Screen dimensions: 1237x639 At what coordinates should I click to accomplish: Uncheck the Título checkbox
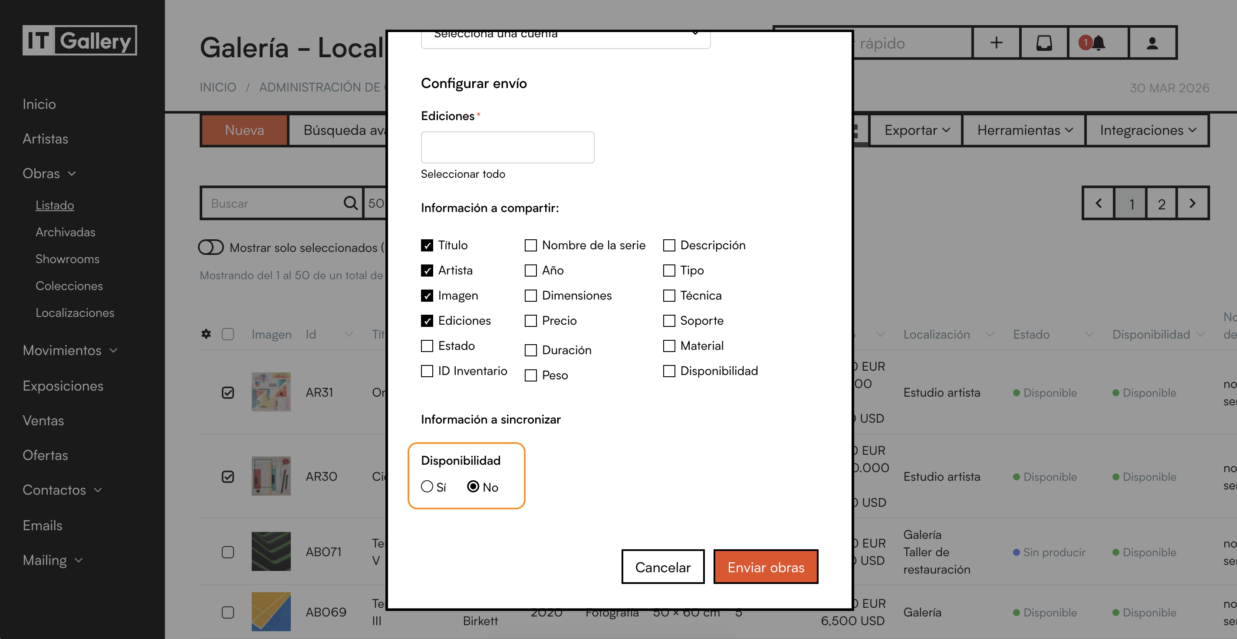coord(427,245)
